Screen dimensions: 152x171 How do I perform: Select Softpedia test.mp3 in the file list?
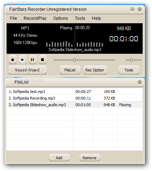27,92
